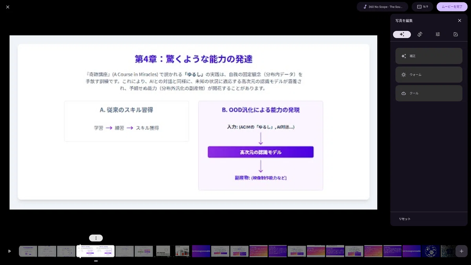Image resolution: width=471 pixels, height=265 pixels.
Task: Select the highlighted white-bordered clip in the timeline
Action: click(x=95, y=251)
